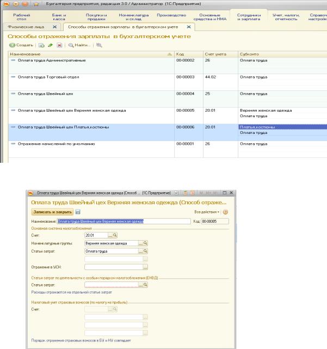Viewport: 327px width, 349px height.
Task: Sort list by Наименование column header
Action: pos(91,54)
